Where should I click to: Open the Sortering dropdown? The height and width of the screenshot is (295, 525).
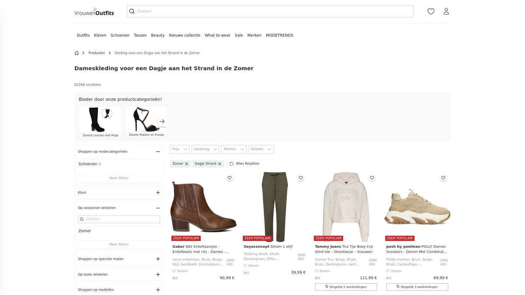click(205, 149)
